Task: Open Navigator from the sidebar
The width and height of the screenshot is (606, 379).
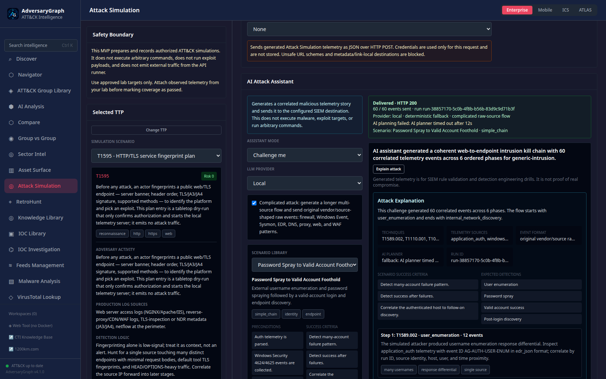Action: pyautogui.click(x=41, y=75)
